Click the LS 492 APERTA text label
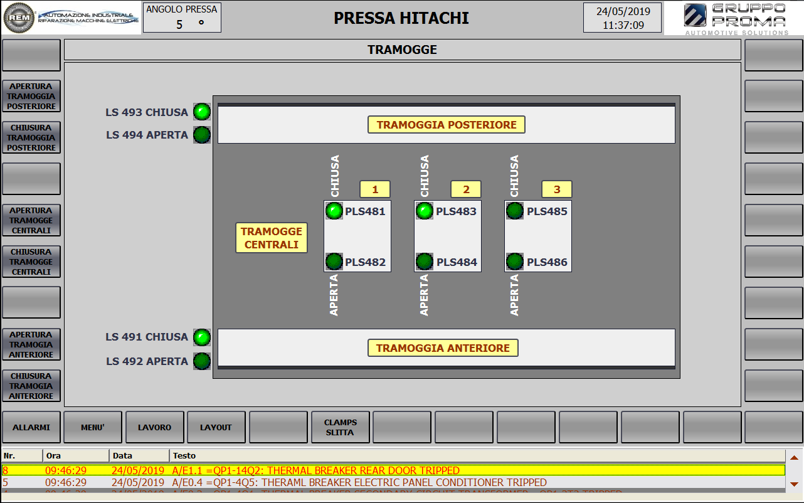 (147, 361)
